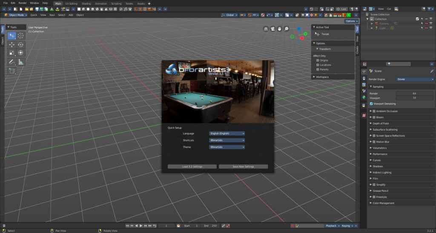The height and width of the screenshot is (233, 436).
Task: Open the Keying popover button
Action: 347,226
